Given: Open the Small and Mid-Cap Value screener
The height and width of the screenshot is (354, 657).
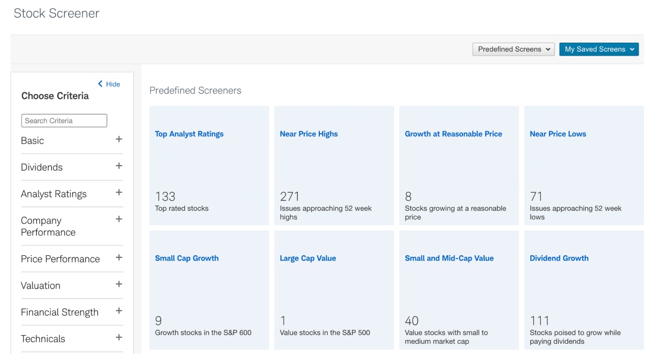Looking at the screenshot, I should [x=451, y=258].
